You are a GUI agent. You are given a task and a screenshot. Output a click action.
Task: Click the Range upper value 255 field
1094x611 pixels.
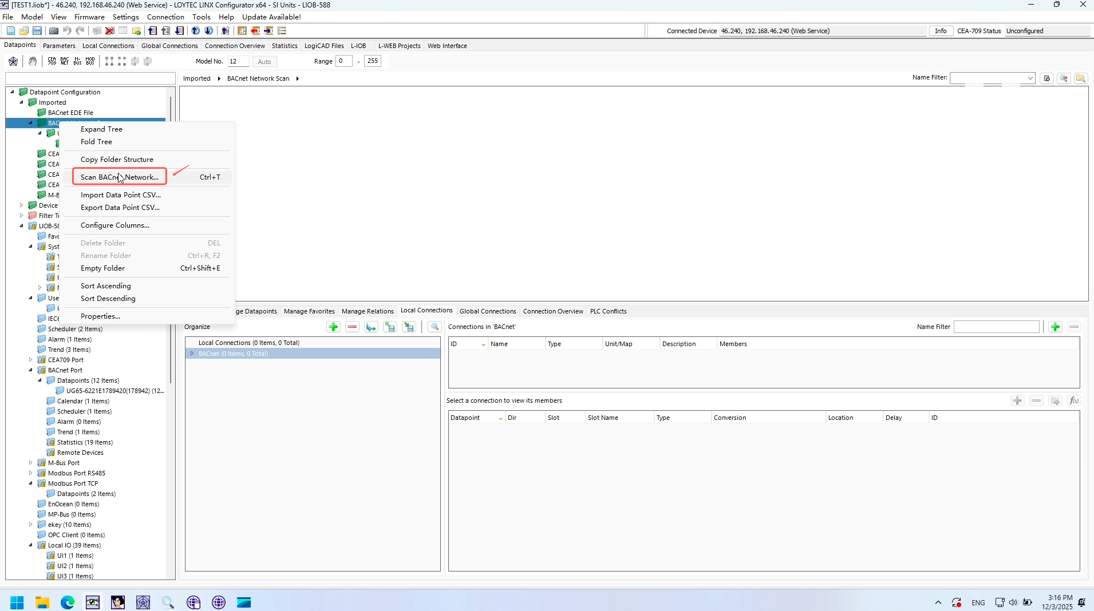[x=373, y=61]
